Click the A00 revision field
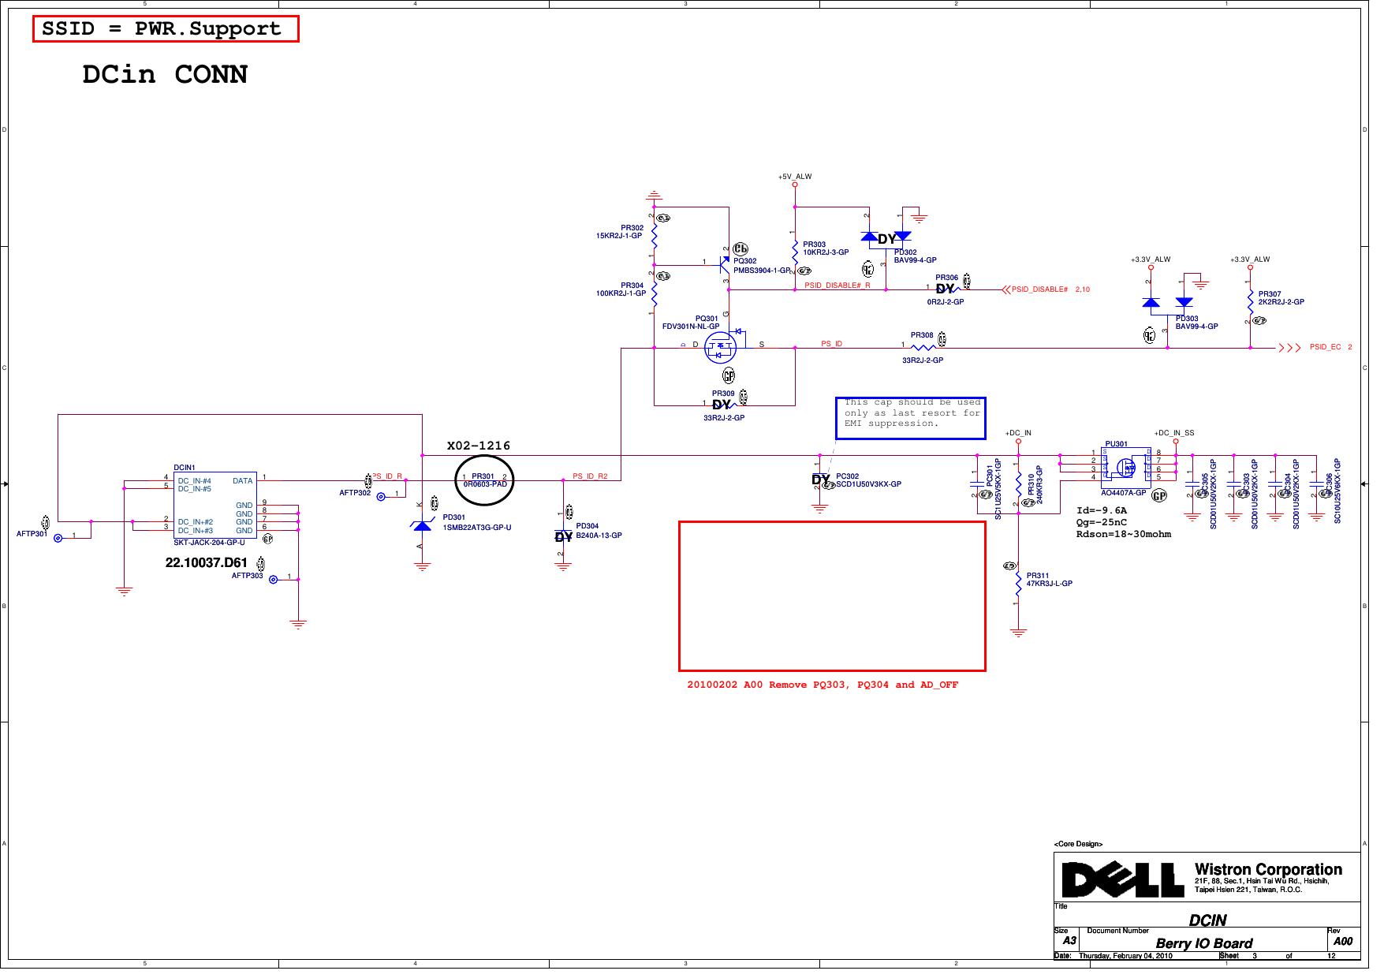This screenshot has width=1384, height=978. click(1343, 941)
